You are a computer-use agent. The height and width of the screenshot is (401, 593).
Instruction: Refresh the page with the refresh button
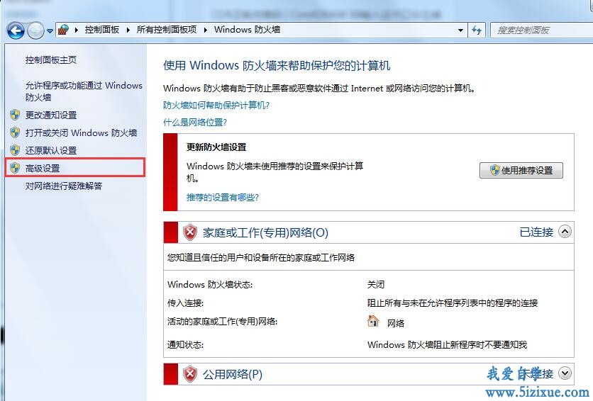pos(477,30)
